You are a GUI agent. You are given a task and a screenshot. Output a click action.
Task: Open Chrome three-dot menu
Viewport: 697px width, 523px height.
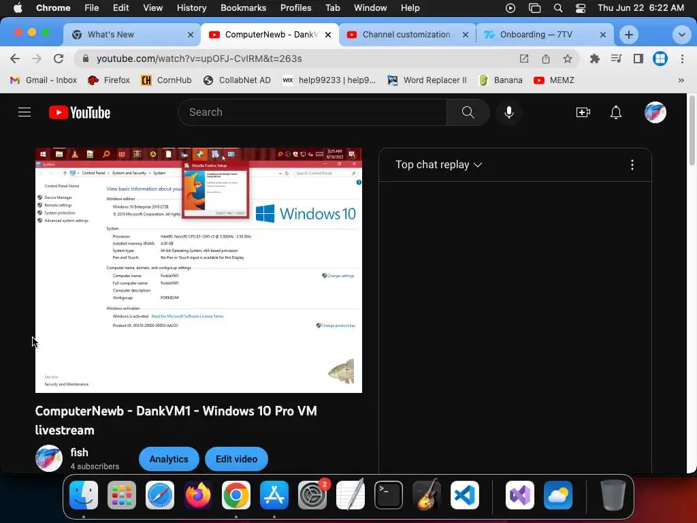682,59
